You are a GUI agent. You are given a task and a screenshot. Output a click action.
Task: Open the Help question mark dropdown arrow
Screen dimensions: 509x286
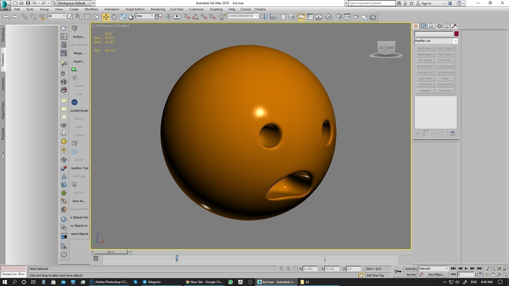point(464,3)
